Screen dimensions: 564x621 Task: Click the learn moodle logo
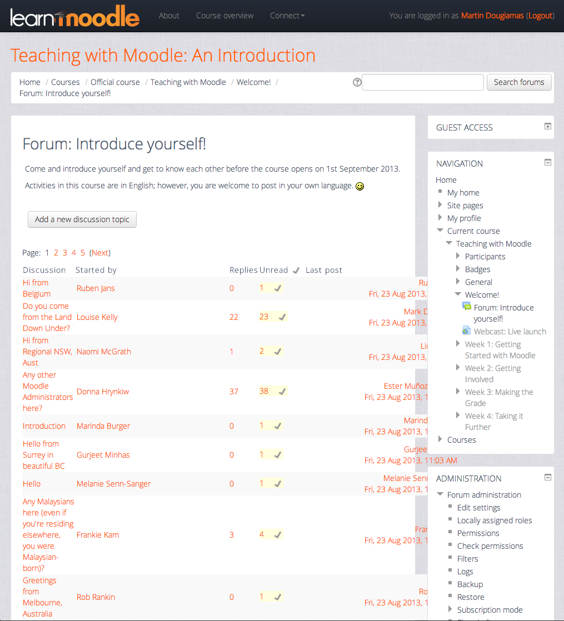click(75, 16)
